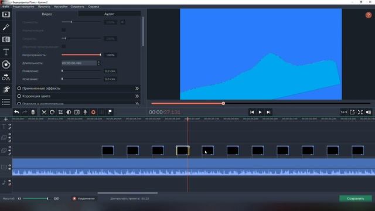Adjust duration using the stepper arrows
Screen dimensions: 375x211
coord(99,63)
